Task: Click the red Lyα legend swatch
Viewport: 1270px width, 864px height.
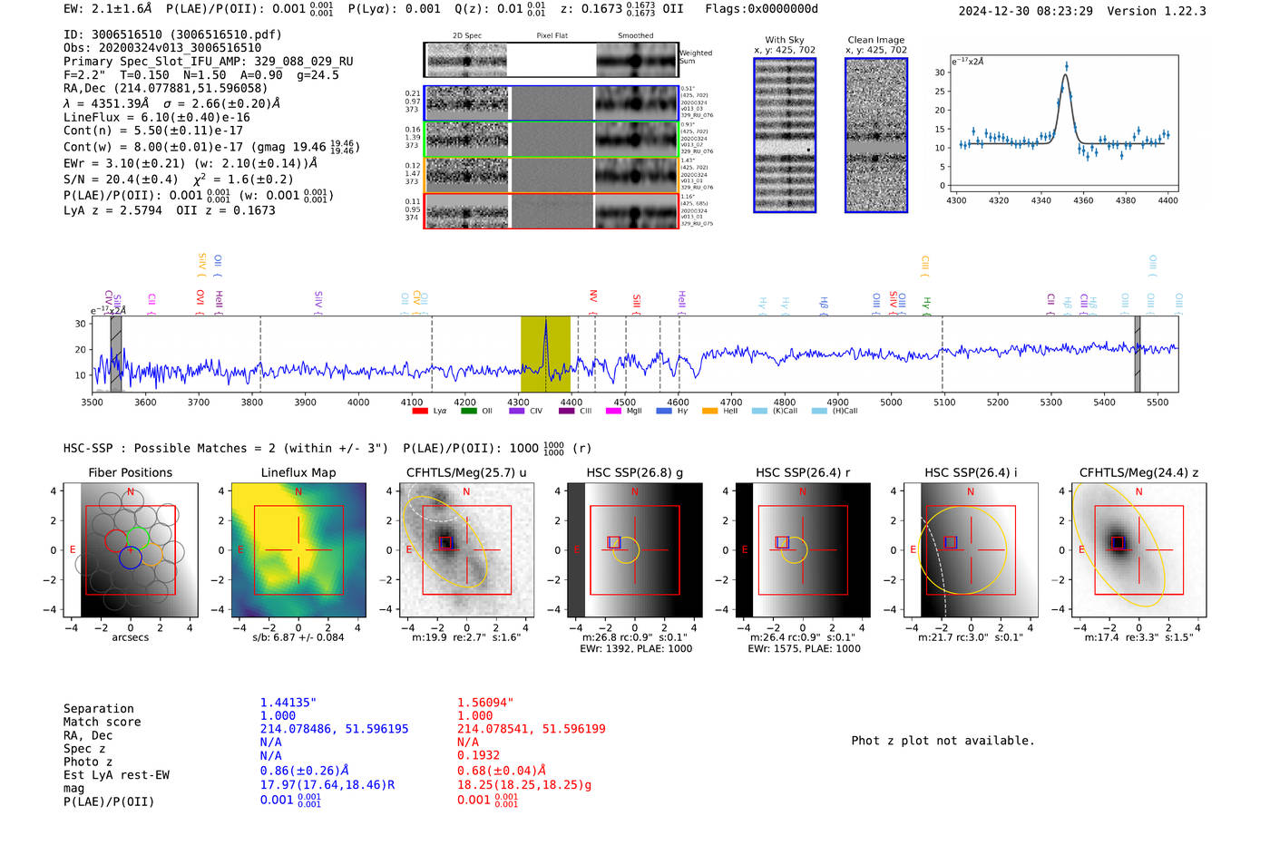Action: pos(419,411)
